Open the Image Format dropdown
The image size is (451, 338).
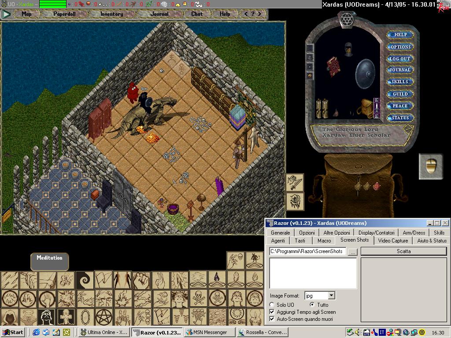pos(332,295)
